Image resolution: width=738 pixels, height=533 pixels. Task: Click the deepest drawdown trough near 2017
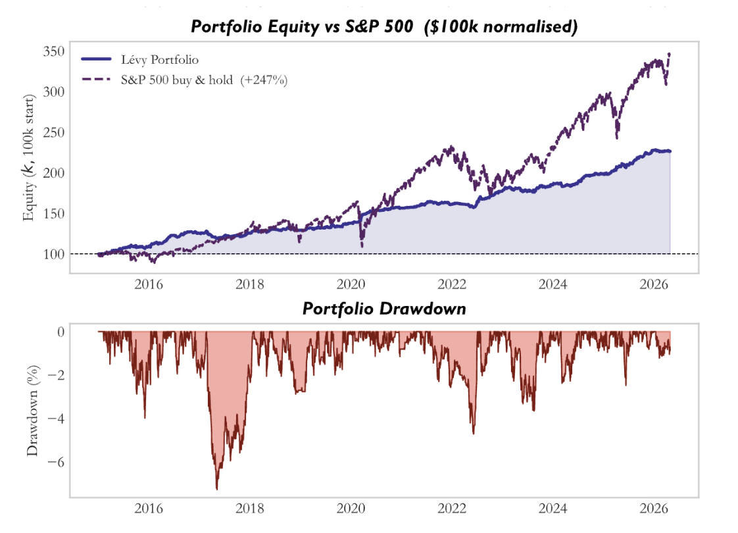click(217, 488)
